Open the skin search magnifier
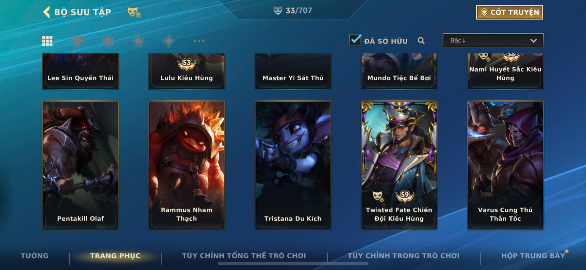Viewport: 586px width, 270px height. [421, 41]
